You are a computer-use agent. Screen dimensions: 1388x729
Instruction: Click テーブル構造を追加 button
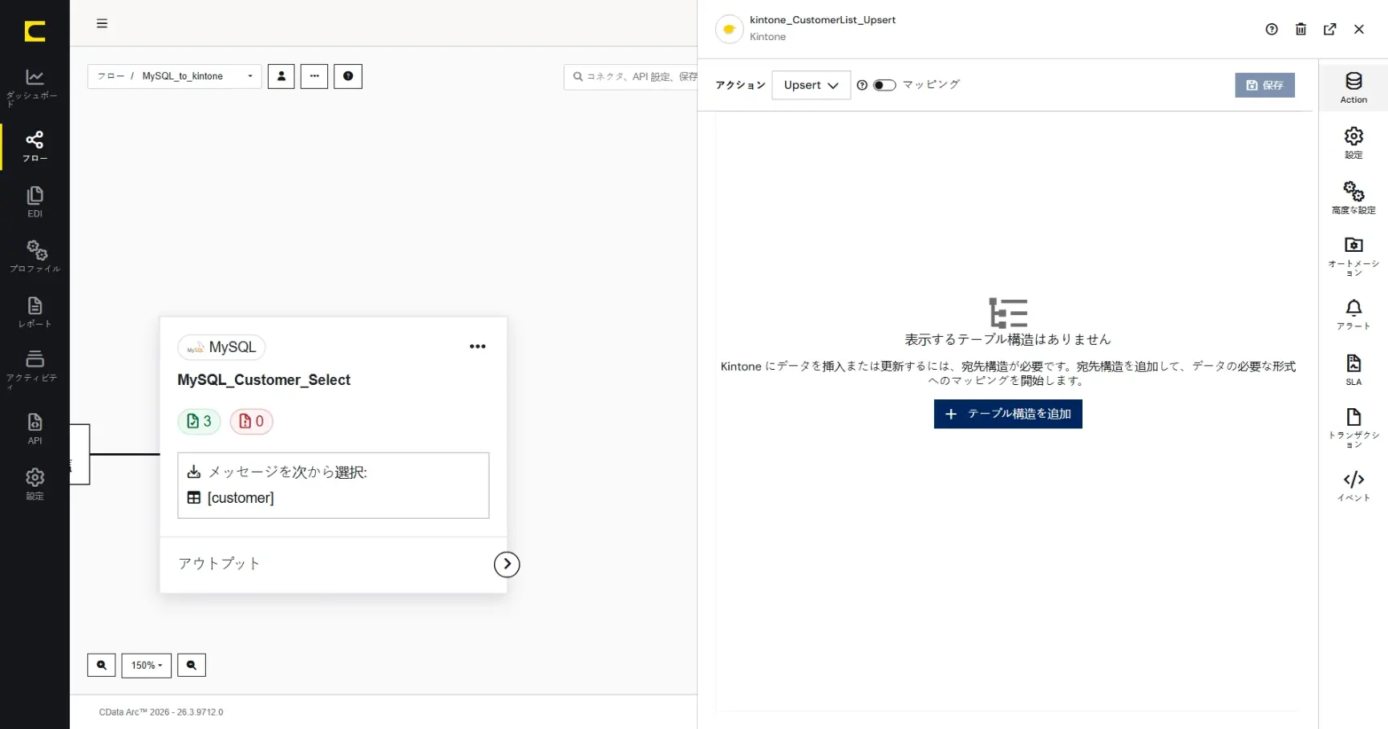(1008, 414)
